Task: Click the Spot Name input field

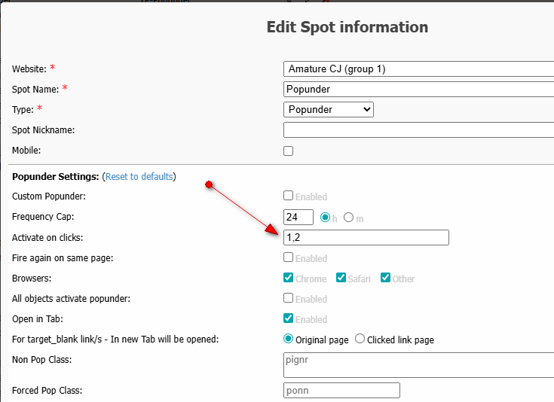Action: pos(418,89)
